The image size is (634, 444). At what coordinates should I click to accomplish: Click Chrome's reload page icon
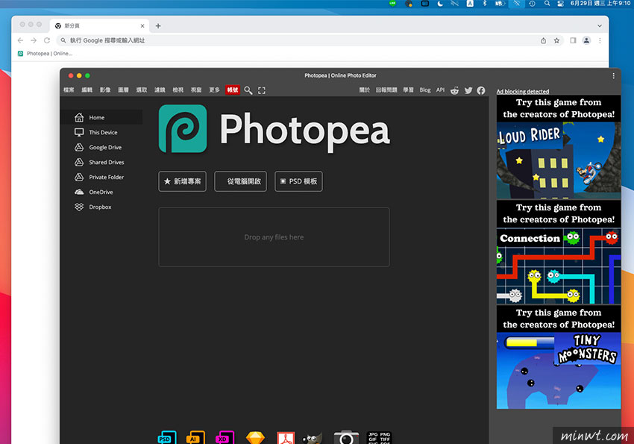tap(47, 40)
